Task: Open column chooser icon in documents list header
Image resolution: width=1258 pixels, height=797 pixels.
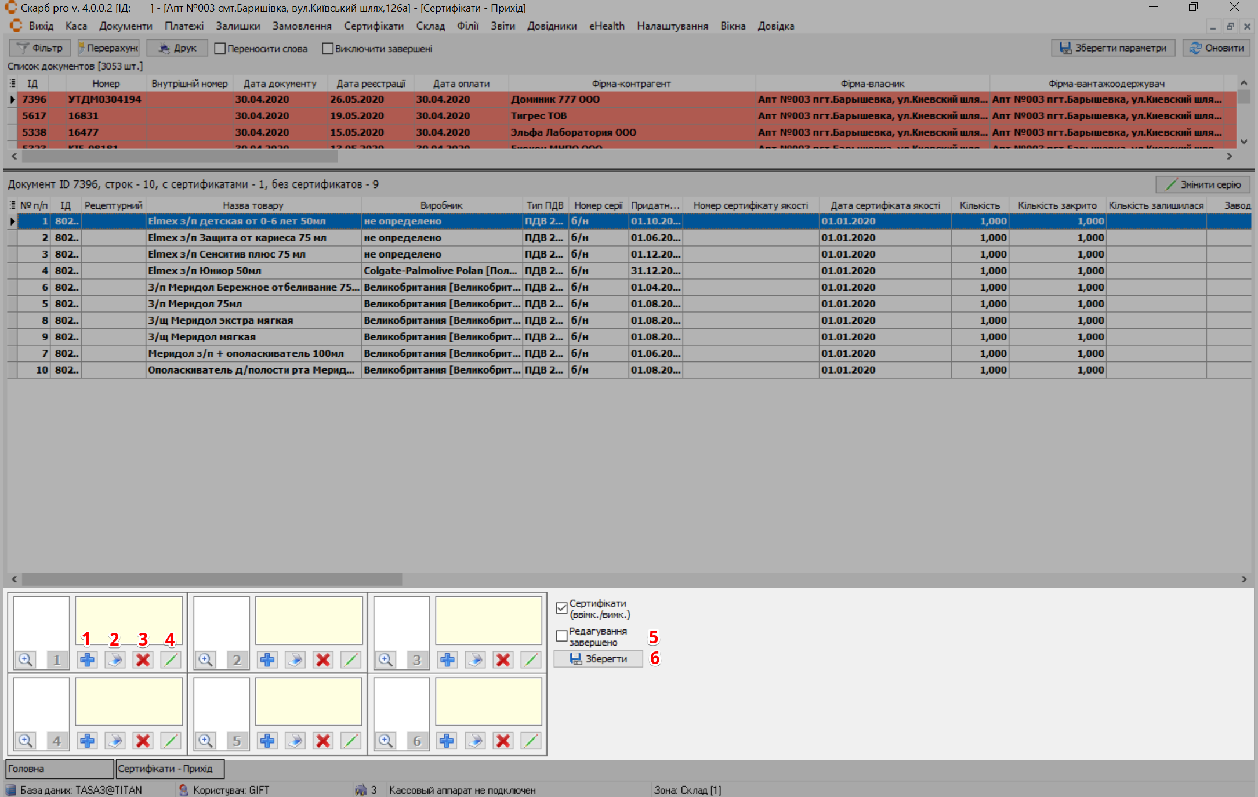Action: pyautogui.click(x=12, y=84)
